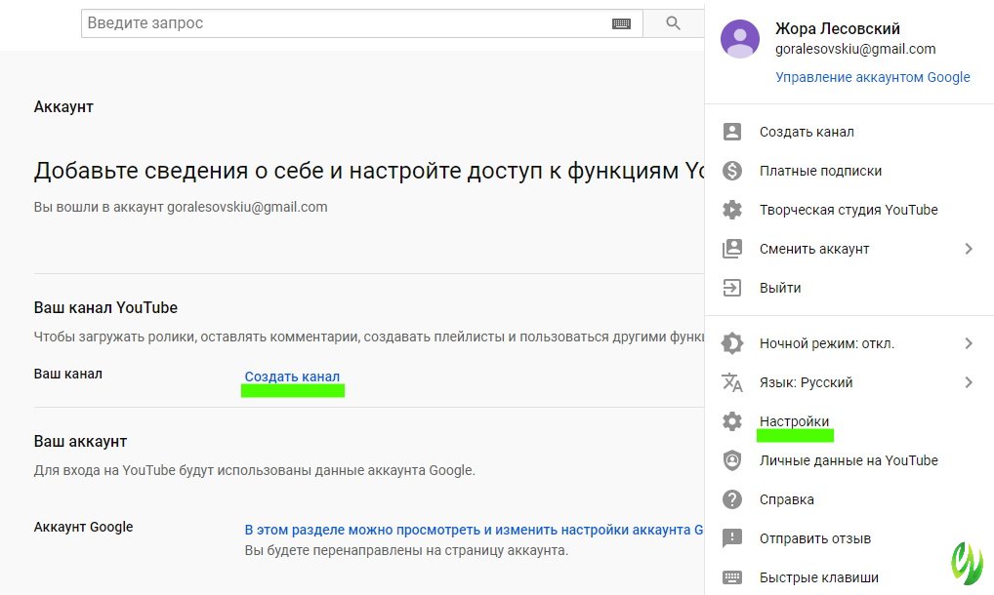
Task: Open Личные данные на YouTube entry
Action: click(849, 460)
